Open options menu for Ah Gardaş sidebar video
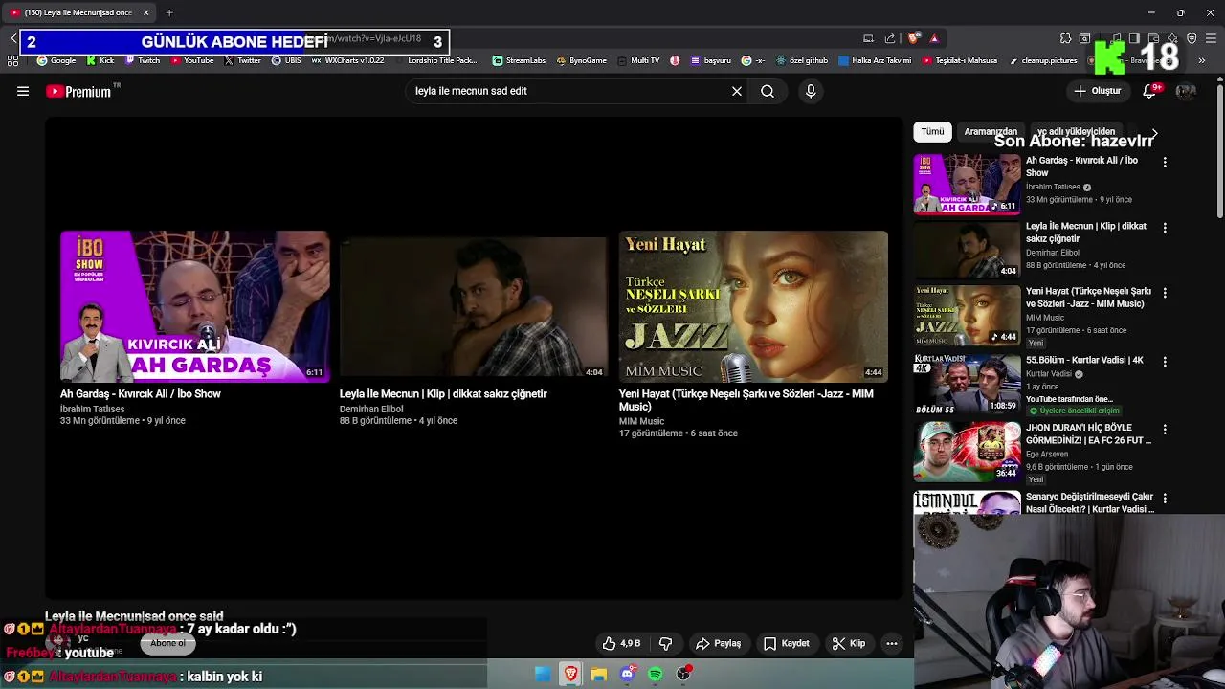 pos(1165,163)
